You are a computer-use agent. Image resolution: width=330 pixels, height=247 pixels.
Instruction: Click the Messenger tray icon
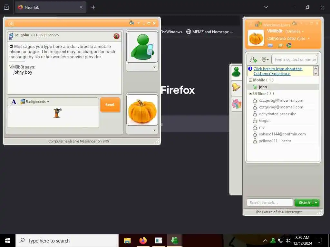[x=273, y=241]
